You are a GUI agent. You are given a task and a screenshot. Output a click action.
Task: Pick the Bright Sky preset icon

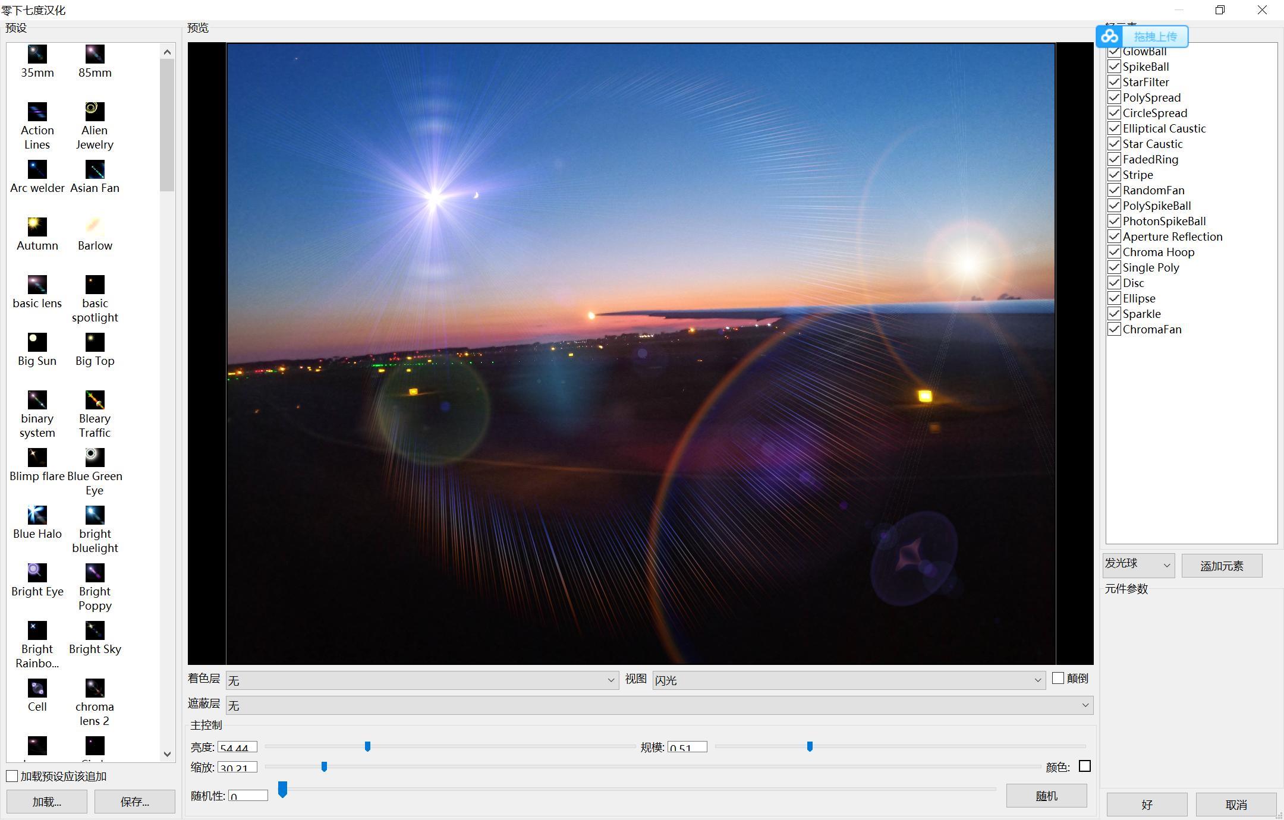pyautogui.click(x=95, y=630)
